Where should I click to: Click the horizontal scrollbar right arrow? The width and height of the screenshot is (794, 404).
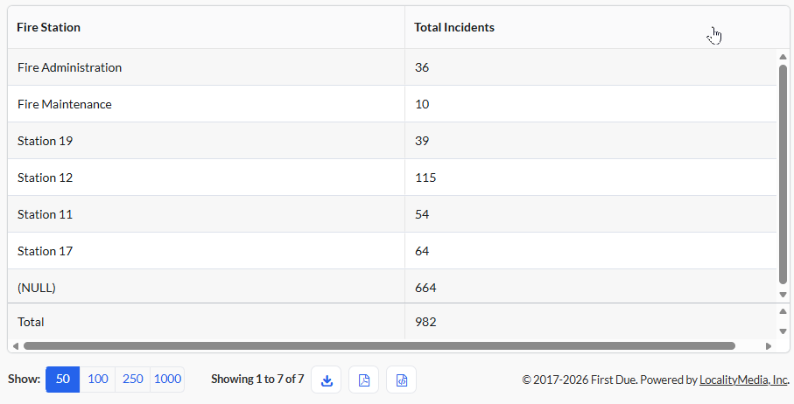pyautogui.click(x=769, y=346)
